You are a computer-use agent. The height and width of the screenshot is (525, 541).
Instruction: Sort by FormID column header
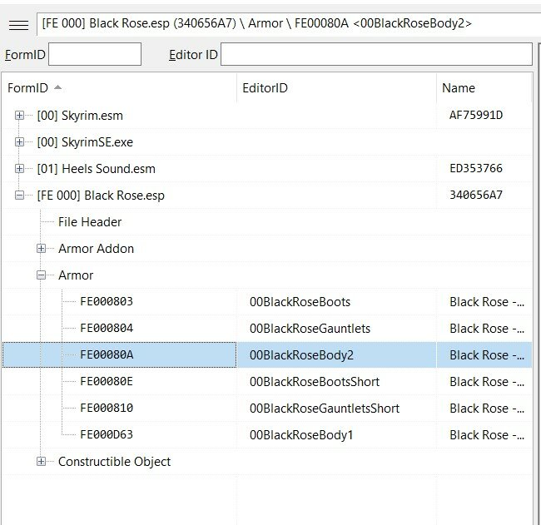pos(119,88)
